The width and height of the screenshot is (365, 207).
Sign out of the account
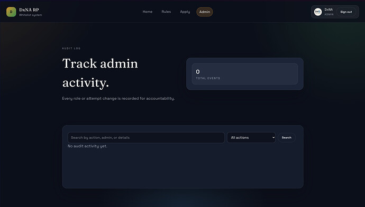(346, 12)
